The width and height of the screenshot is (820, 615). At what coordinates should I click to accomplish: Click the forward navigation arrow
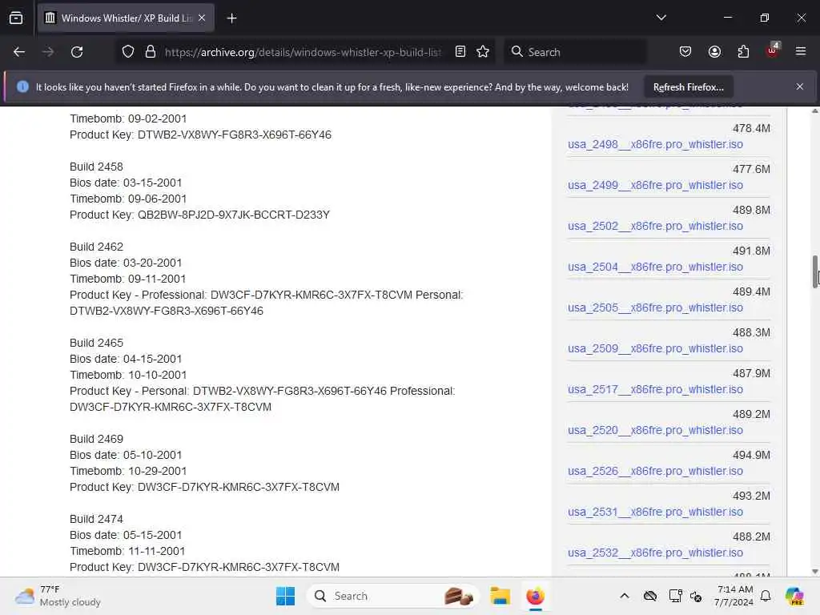point(47,52)
